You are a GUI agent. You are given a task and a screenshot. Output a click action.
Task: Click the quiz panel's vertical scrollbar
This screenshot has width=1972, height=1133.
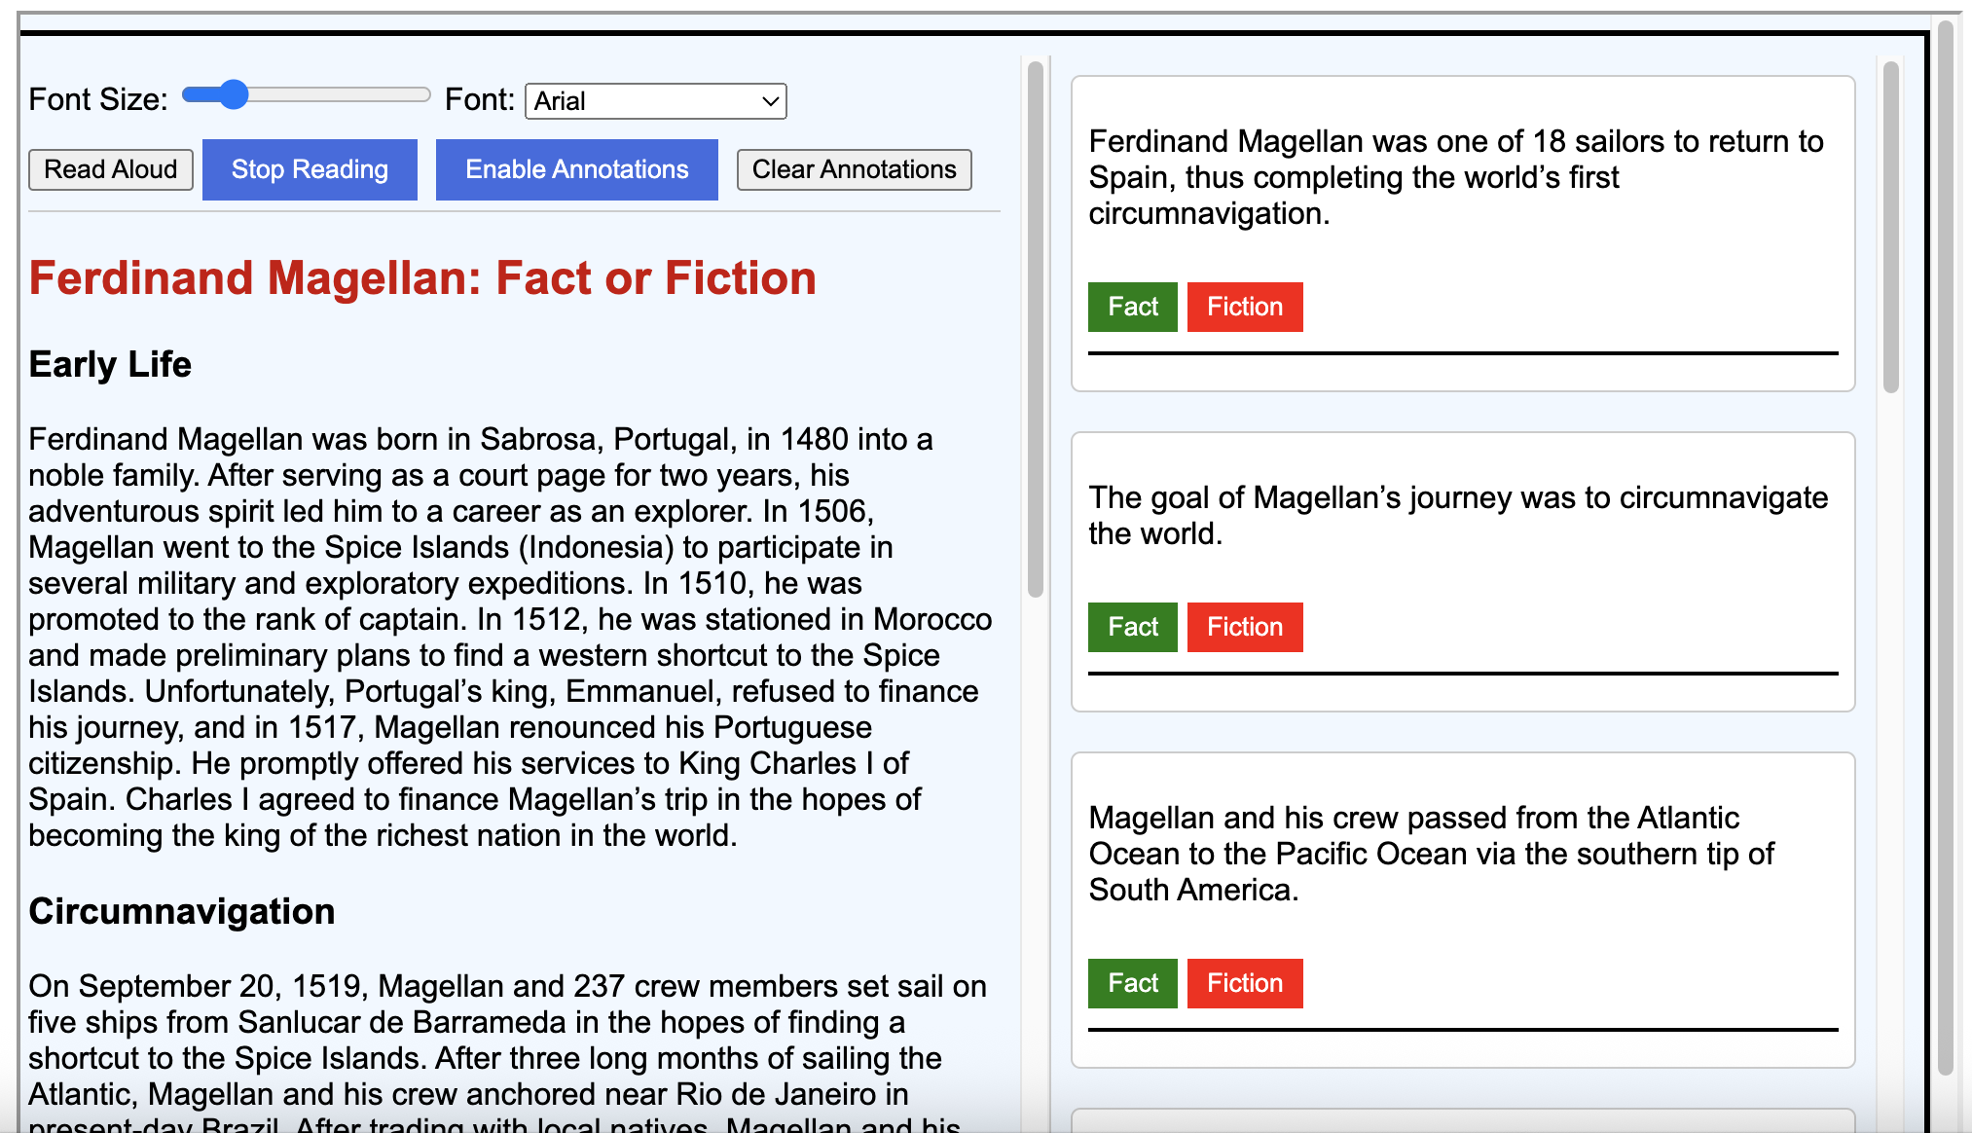1890,229
